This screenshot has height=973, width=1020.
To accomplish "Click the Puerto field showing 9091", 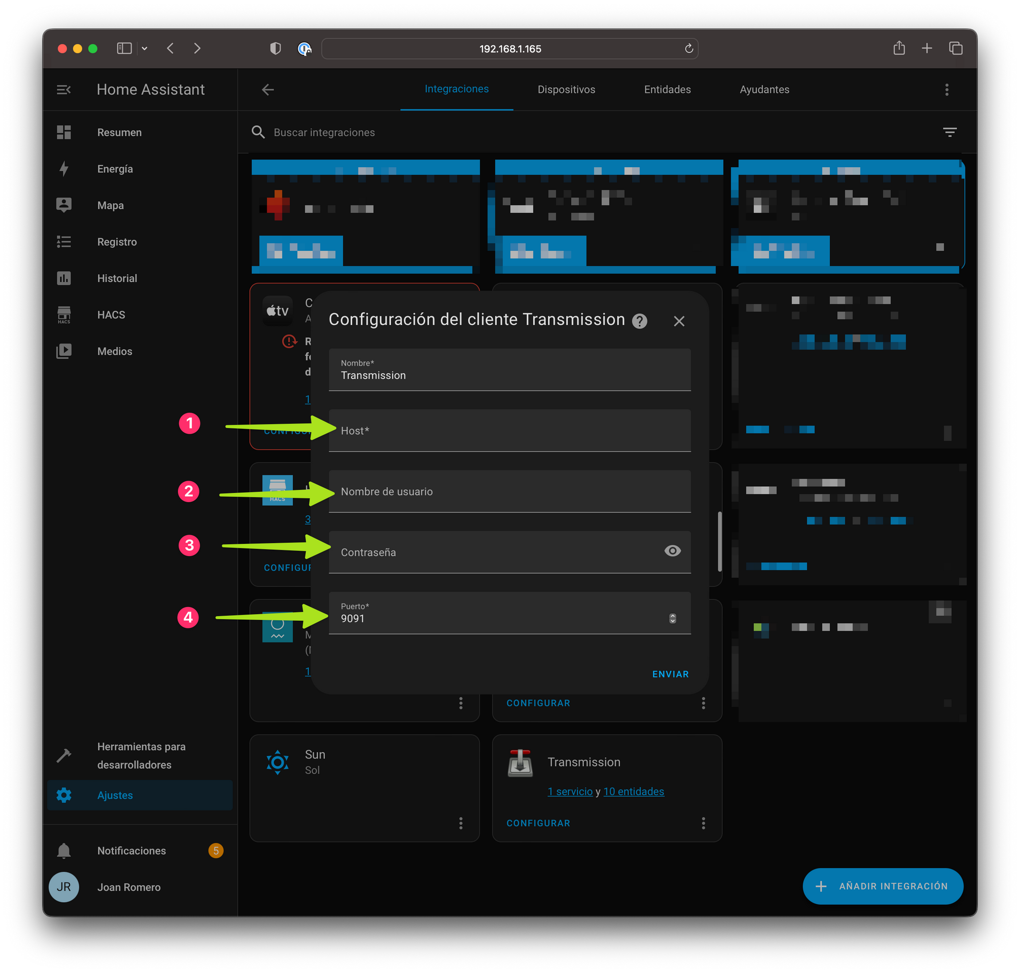I will point(509,613).
